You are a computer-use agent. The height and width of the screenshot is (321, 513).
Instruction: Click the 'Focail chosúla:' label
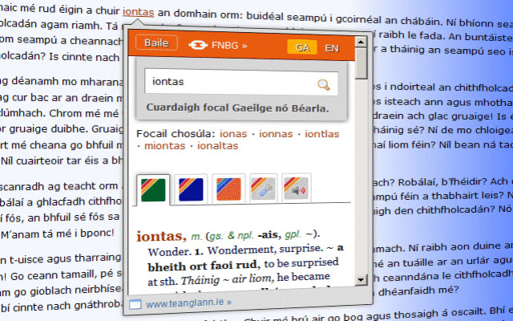pos(176,134)
